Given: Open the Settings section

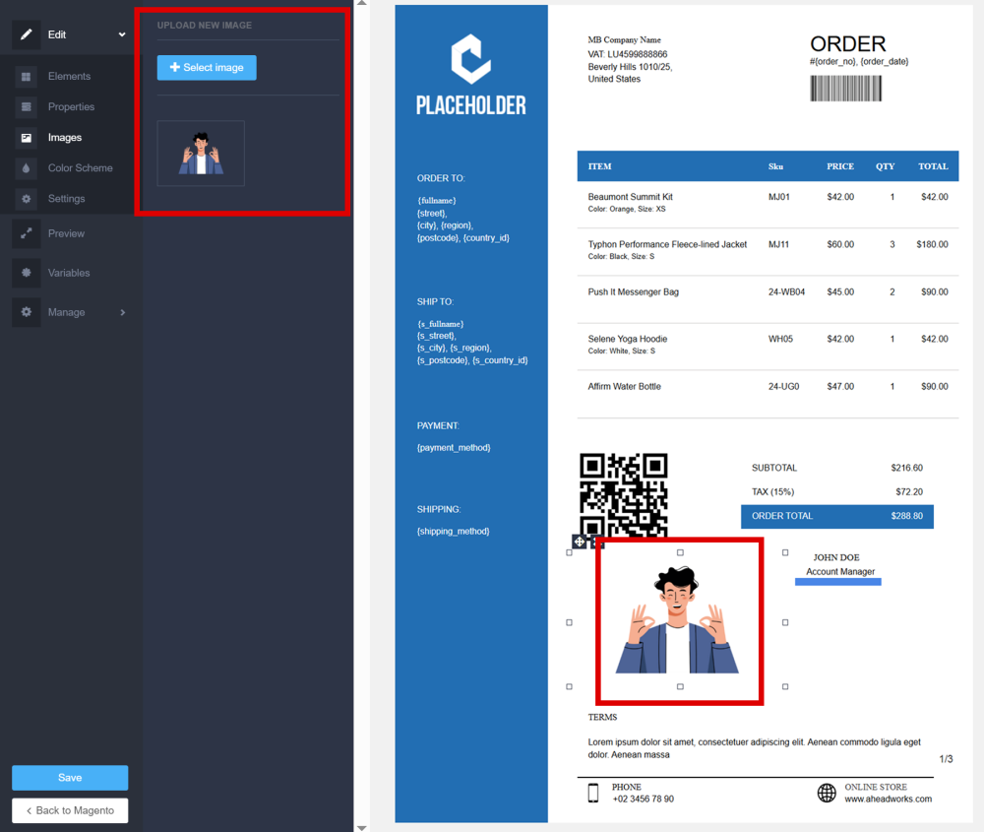Looking at the screenshot, I should point(66,199).
